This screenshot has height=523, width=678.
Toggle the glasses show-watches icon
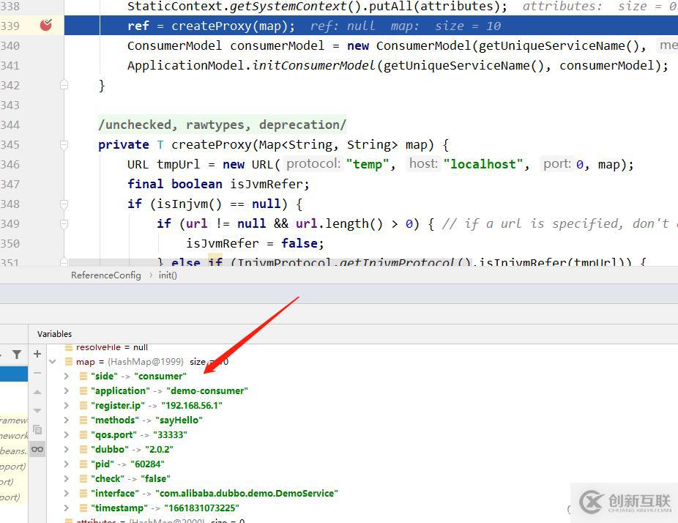pos(37,449)
